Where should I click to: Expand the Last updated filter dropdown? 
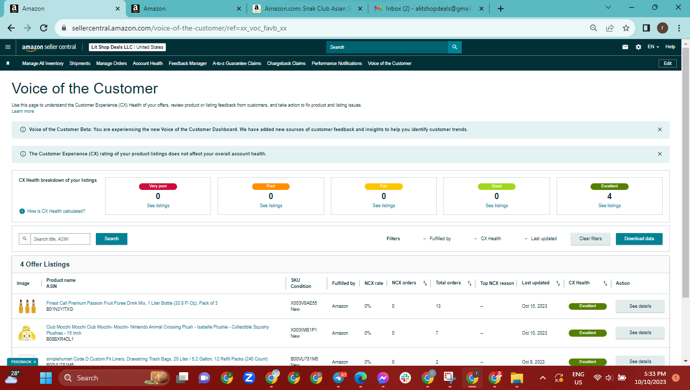point(540,239)
